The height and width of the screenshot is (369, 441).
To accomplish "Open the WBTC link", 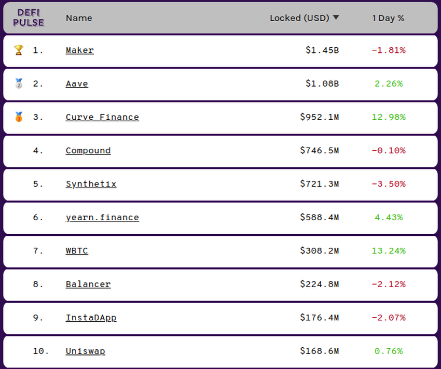I will (x=77, y=251).
